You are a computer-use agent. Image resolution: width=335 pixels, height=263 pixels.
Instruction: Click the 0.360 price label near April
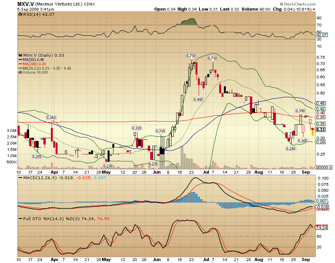pyautogui.click(x=51, y=117)
